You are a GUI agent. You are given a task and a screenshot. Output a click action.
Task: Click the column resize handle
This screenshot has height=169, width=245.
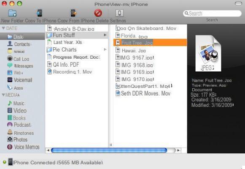coord(111,145)
